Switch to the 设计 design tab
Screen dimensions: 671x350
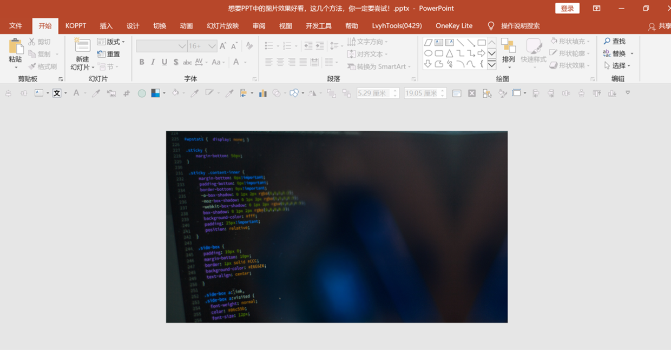click(x=133, y=26)
